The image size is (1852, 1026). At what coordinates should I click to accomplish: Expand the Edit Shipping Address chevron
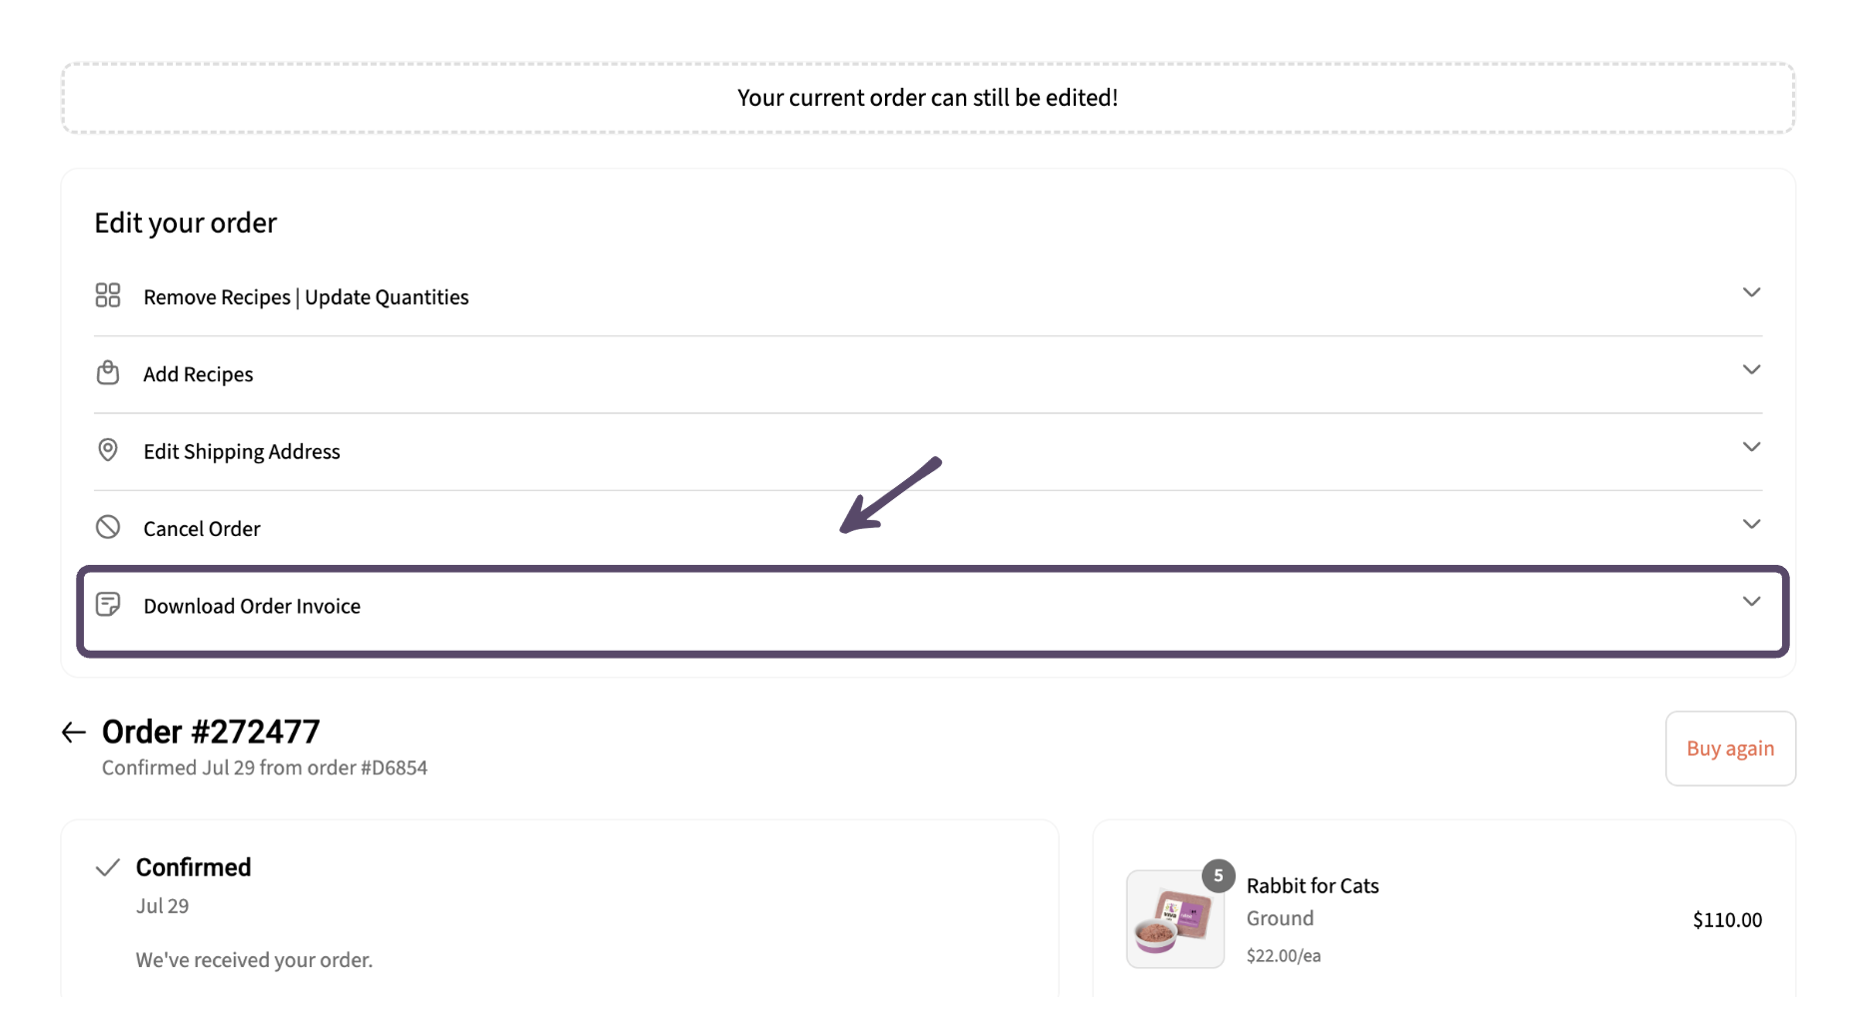[x=1751, y=446]
